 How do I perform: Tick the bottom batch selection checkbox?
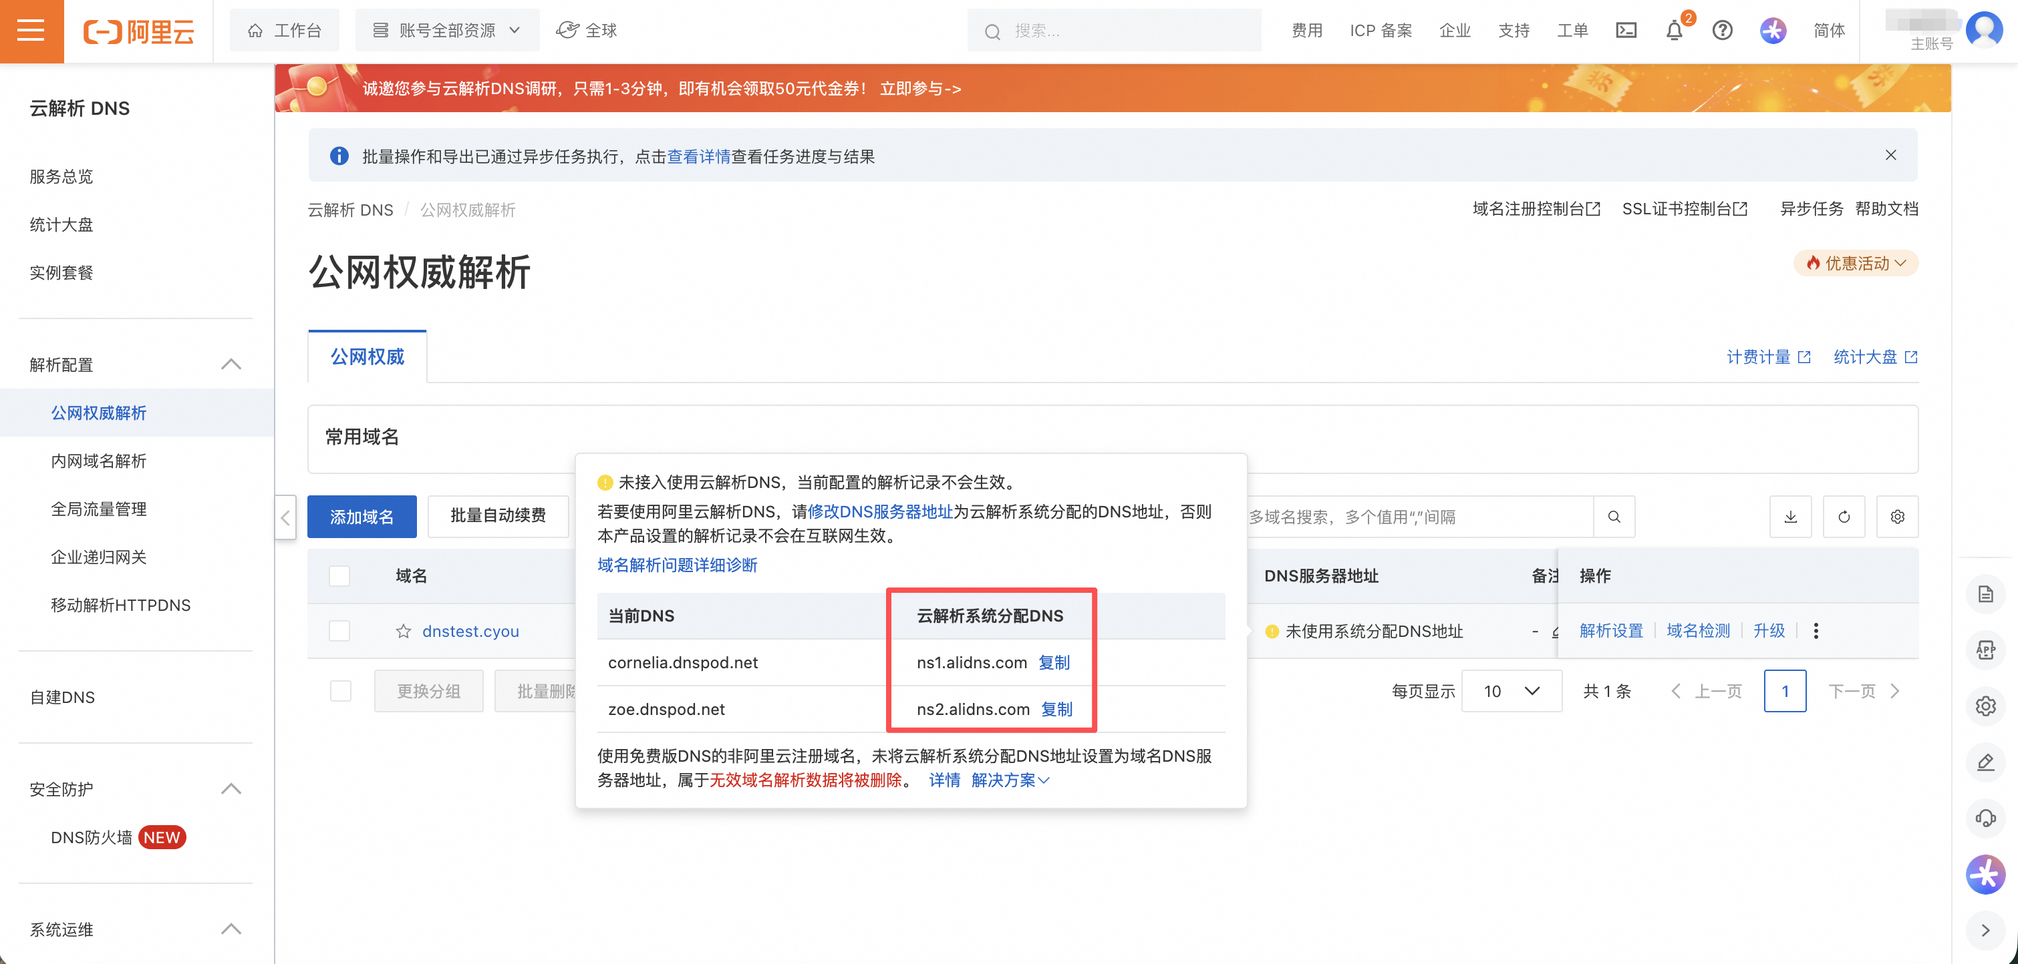pyautogui.click(x=341, y=691)
